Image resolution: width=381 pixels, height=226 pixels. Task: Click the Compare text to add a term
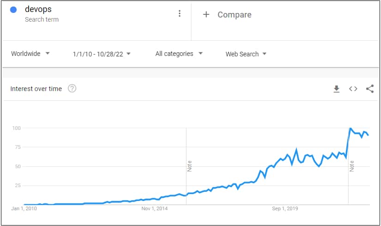tap(234, 15)
